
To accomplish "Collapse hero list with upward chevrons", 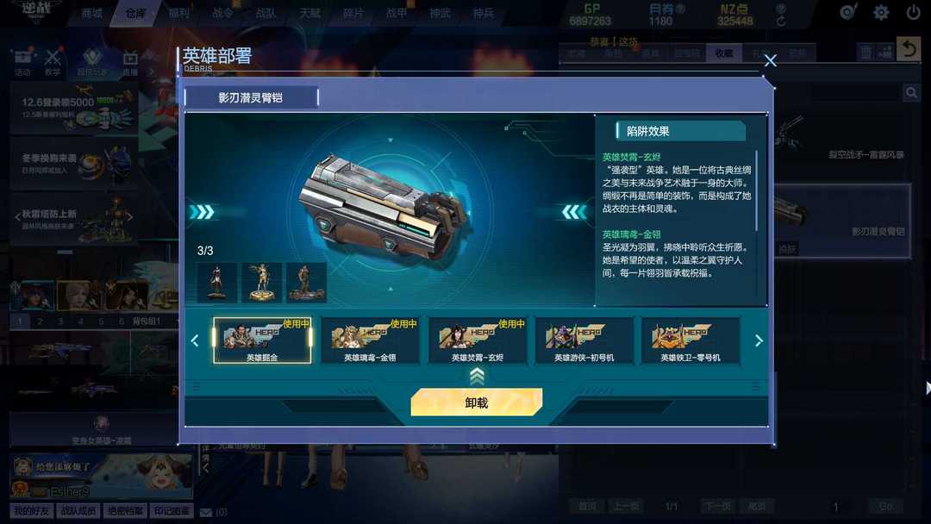I will coord(477,377).
